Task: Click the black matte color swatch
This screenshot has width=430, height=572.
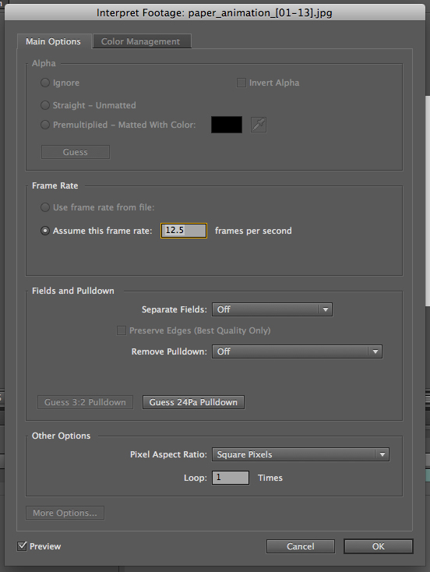Action: click(227, 125)
